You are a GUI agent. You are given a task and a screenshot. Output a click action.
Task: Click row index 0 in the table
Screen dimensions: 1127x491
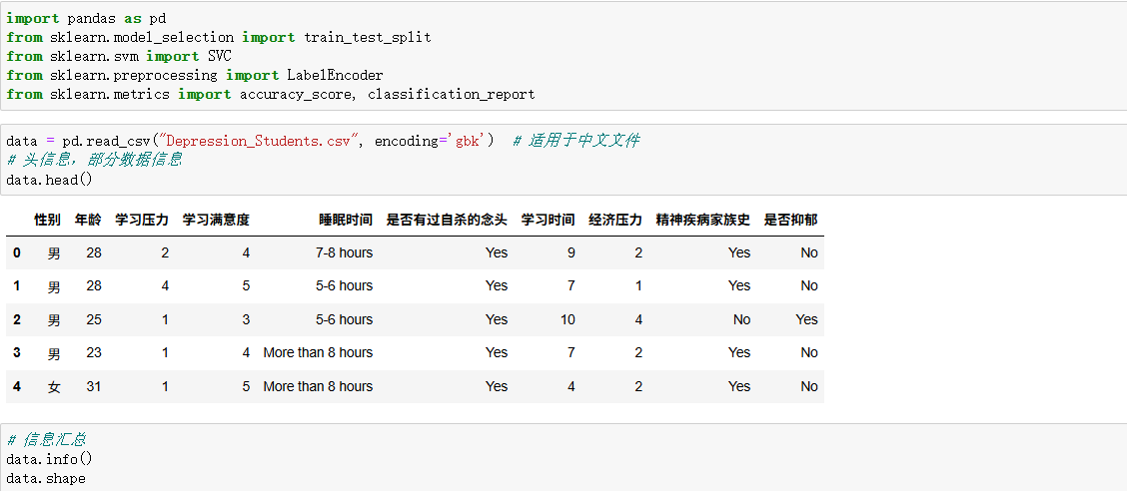pyautogui.click(x=17, y=252)
